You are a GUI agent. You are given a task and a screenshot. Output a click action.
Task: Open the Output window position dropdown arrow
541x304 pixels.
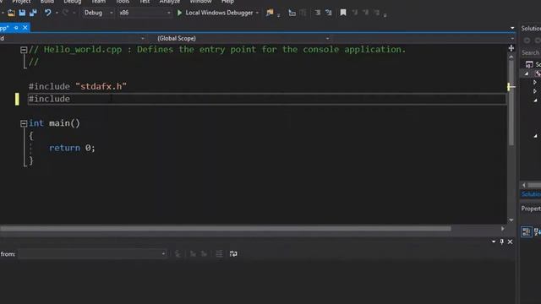[x=494, y=242]
